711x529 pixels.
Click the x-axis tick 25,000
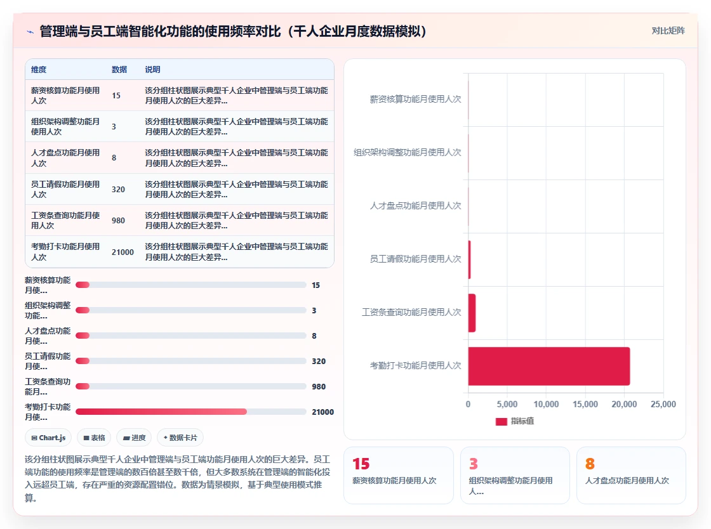[663, 404]
